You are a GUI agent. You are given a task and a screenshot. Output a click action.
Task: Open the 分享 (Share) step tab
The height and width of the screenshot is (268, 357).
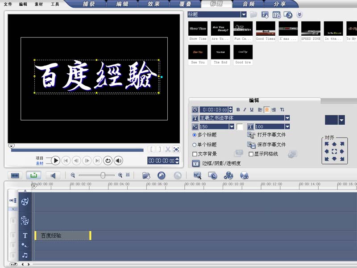280,4
